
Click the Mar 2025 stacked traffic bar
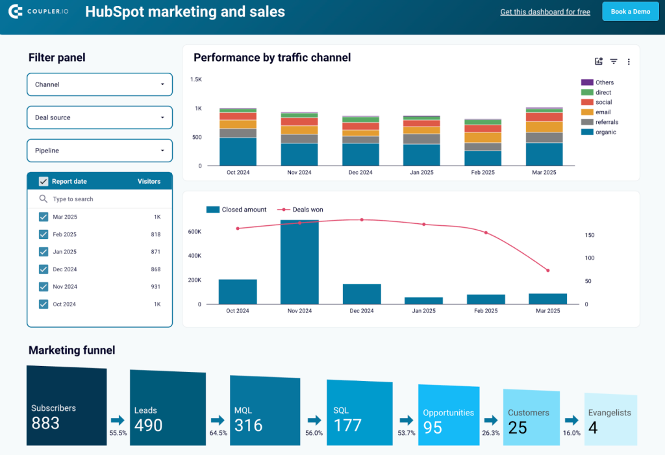(x=544, y=136)
